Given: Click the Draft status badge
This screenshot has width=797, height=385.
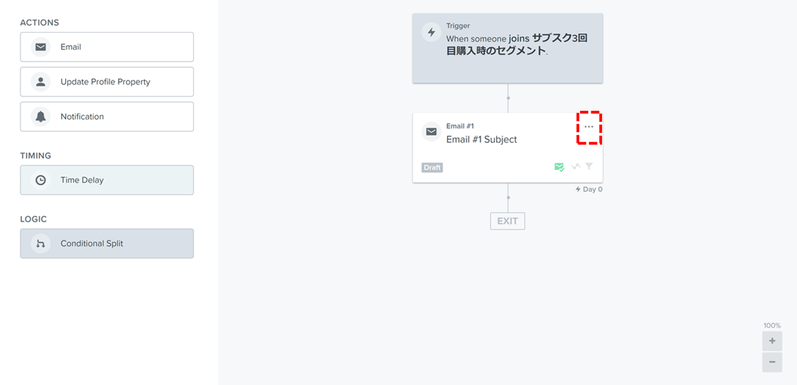Looking at the screenshot, I should (432, 168).
